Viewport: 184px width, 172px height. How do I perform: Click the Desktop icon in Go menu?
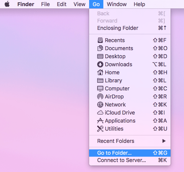coord(100,56)
